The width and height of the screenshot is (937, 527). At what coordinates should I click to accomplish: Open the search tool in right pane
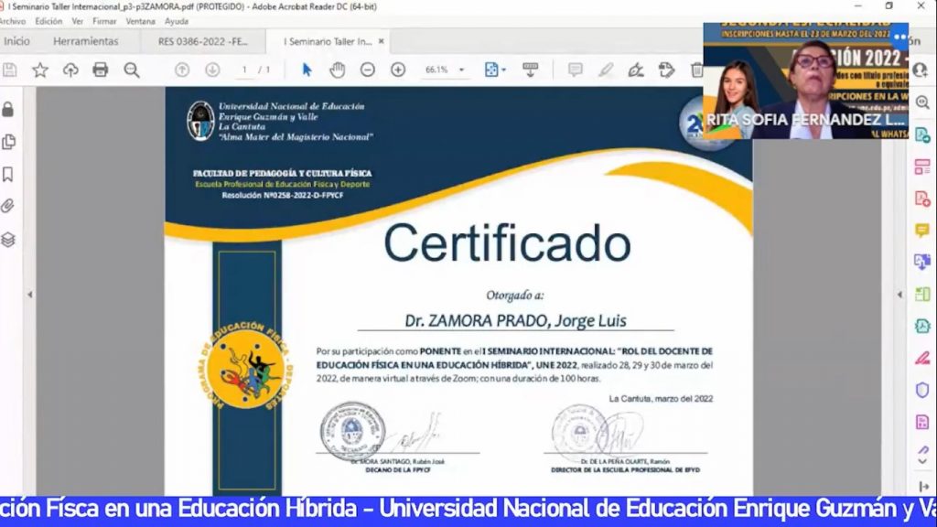pos(922,102)
